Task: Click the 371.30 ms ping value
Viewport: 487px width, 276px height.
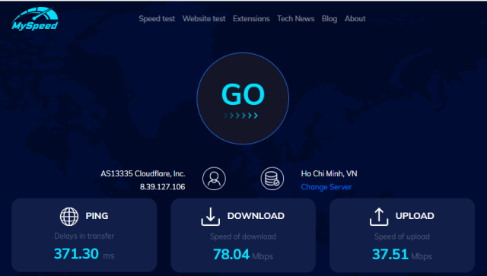Action: point(84,254)
